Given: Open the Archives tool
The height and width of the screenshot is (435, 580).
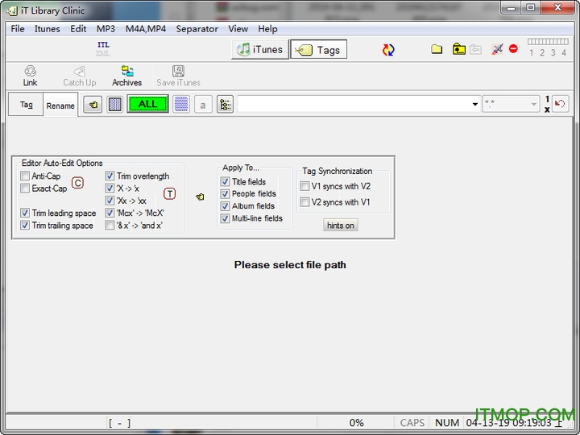Looking at the screenshot, I should pos(126,76).
